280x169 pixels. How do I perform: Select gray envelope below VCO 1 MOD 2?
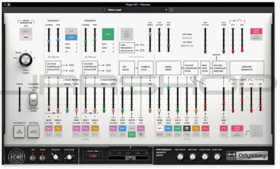[58, 135]
